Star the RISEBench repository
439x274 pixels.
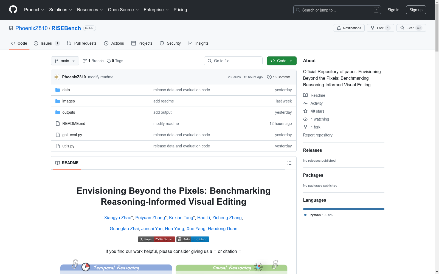click(x=411, y=28)
